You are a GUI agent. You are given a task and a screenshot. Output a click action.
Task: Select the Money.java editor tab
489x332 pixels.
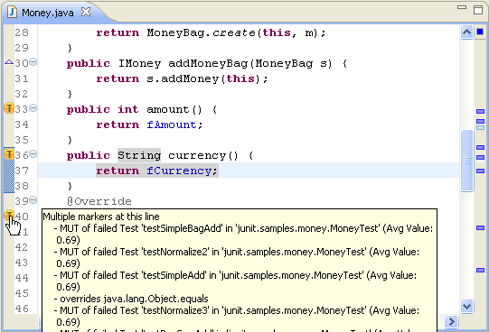[x=47, y=13]
